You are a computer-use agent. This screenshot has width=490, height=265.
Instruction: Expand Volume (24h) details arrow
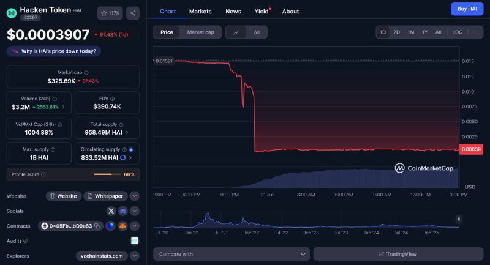tap(64, 107)
